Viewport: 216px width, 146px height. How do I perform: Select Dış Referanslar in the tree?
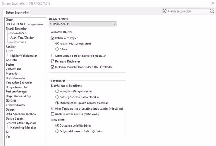click(x=15, y=78)
